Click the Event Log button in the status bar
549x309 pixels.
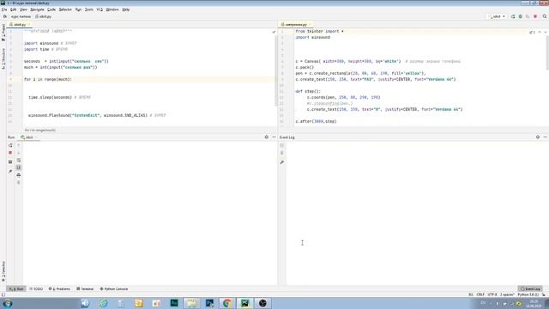click(530, 289)
